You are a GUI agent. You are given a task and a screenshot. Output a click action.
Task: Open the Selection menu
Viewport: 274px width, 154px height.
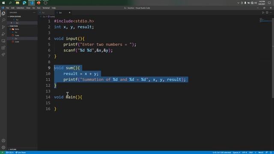pyautogui.click(x=20, y=8)
